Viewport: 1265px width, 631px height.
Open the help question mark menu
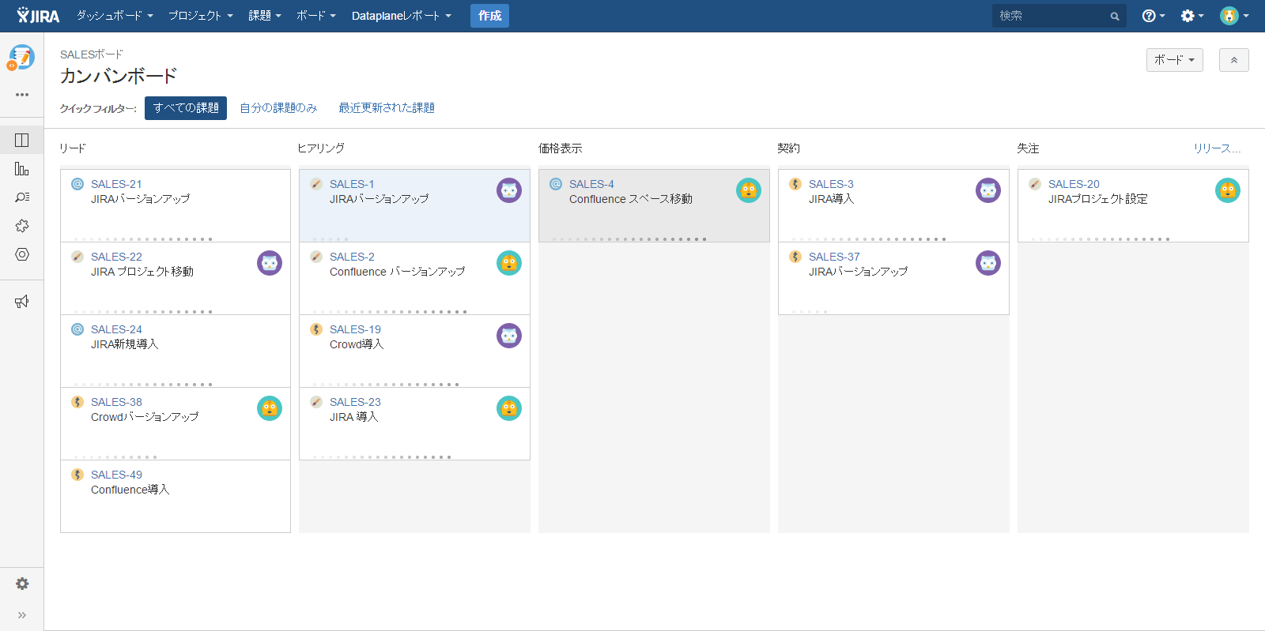click(1154, 16)
